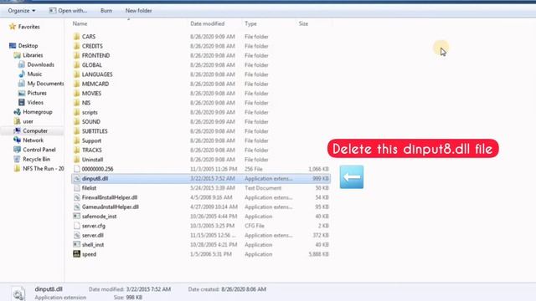Select the scripts folder
The image size is (536, 301).
(x=90, y=112)
